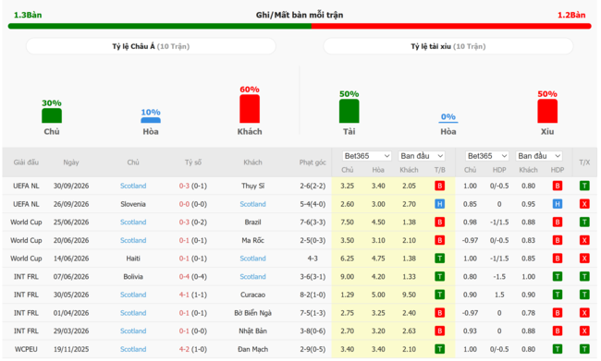
Task: Click red X T/X icon in Ma Rốc row
Action: tap(584, 240)
